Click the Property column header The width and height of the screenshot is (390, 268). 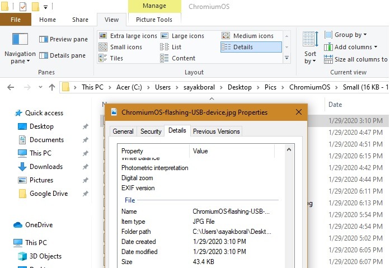(153, 151)
